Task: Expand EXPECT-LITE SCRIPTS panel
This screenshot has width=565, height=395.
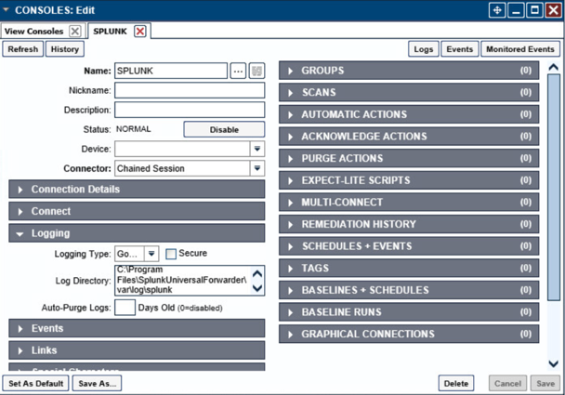Action: tap(409, 180)
